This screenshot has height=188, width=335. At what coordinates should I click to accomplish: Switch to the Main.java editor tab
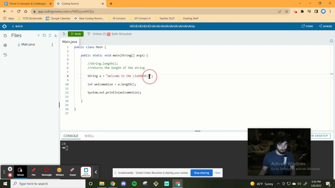click(70, 42)
